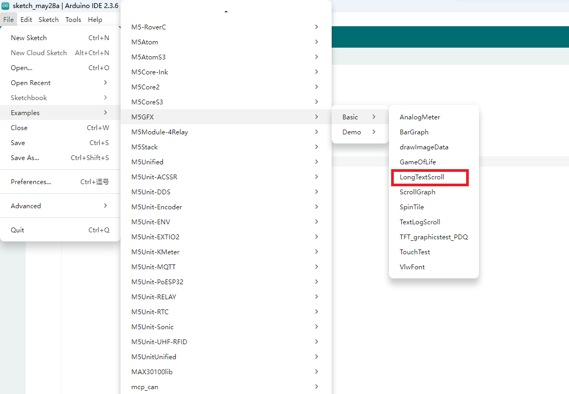Expand the M5AtomS3 examples
The height and width of the screenshot is (394, 569).
[226, 57]
